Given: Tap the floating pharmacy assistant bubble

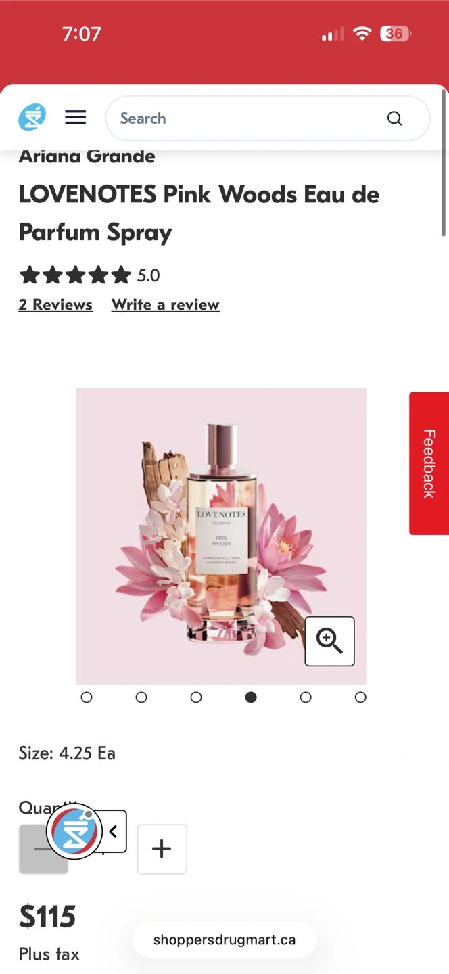Looking at the screenshot, I should pos(74,831).
